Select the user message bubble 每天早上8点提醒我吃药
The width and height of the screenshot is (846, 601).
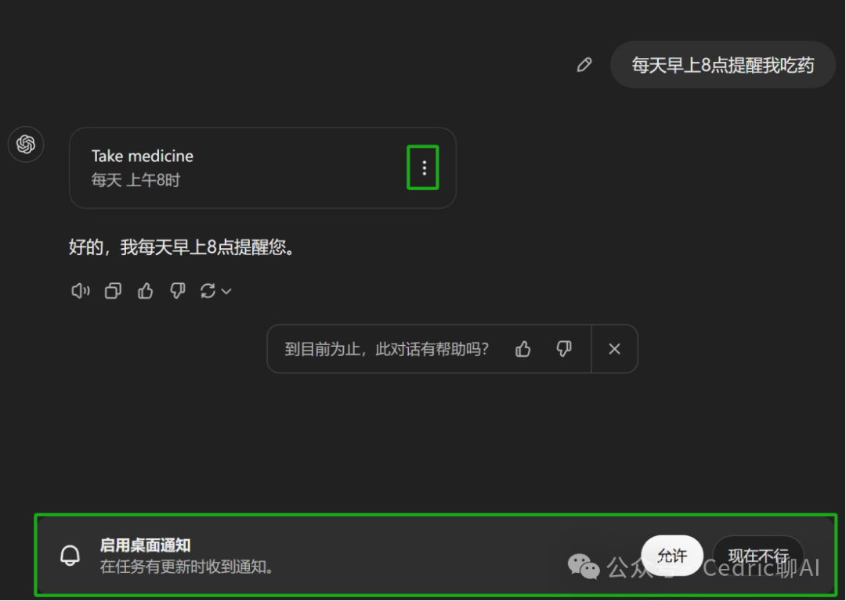[723, 65]
